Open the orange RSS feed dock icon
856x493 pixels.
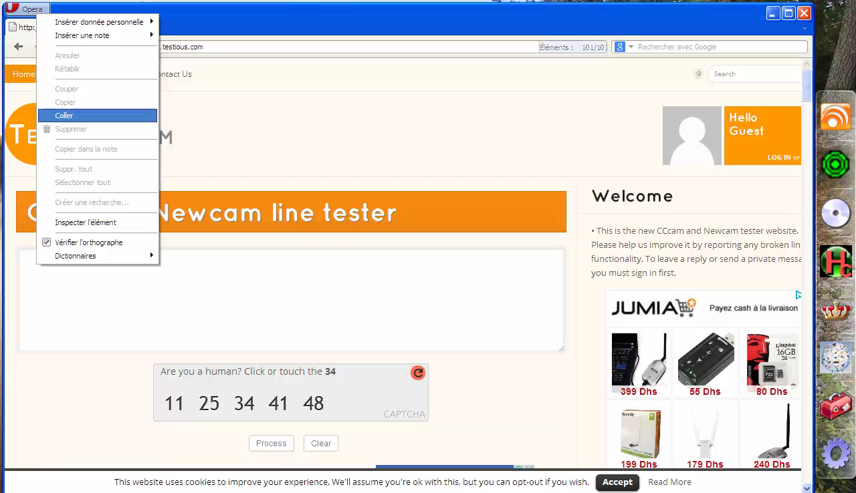[835, 117]
